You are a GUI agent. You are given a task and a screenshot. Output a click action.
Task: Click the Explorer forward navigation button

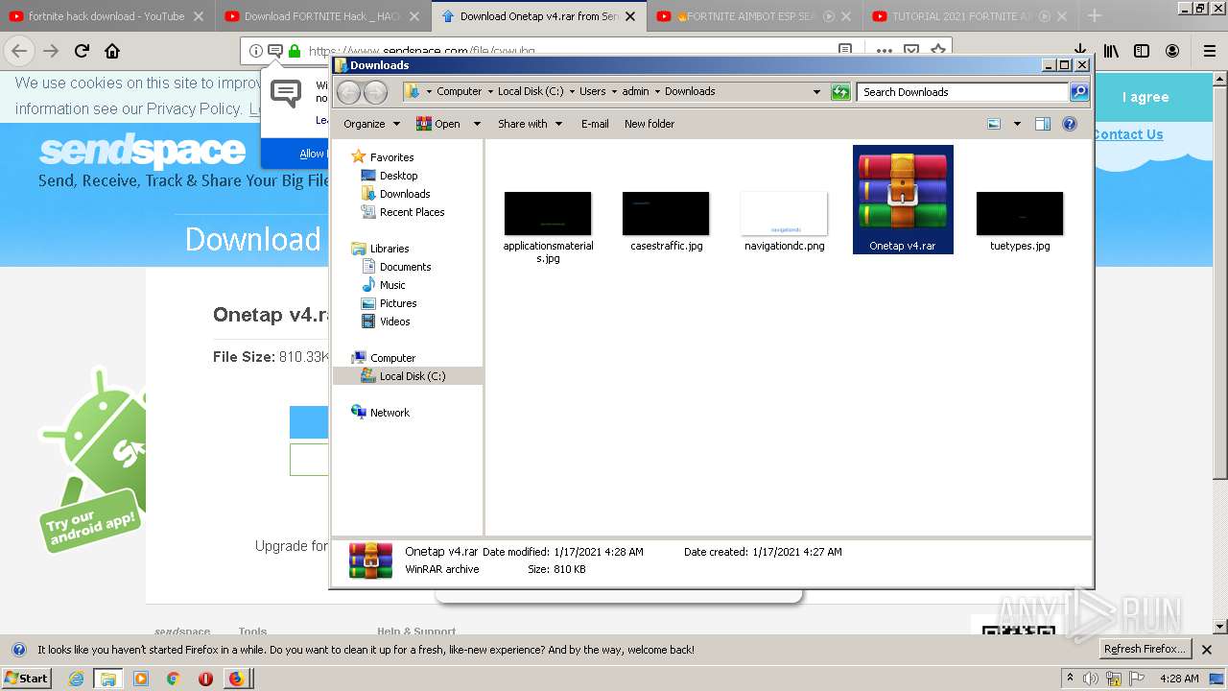coord(375,92)
